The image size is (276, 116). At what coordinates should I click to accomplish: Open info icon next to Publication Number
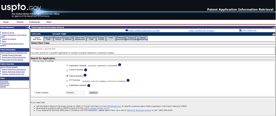tap(89, 86)
